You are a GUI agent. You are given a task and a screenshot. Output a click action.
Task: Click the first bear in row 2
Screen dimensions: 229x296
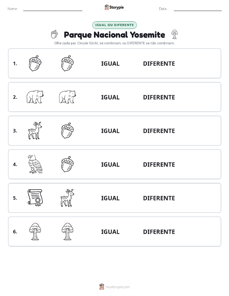pos(35,97)
